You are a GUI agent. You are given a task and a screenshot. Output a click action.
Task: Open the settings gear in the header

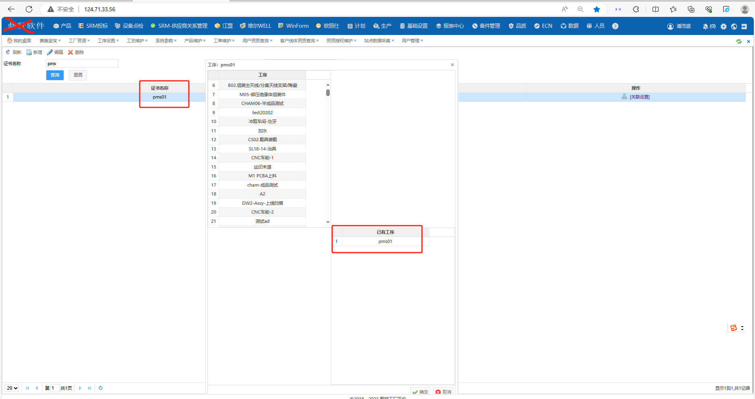724,27
